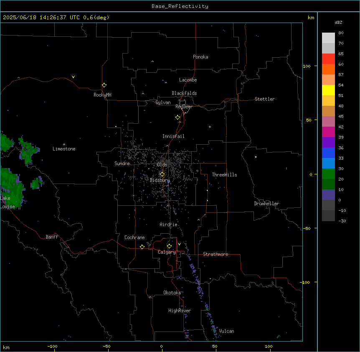Select the yellow diamond marker above Calgary label
Screen dimensions: 360x352
tap(169, 246)
